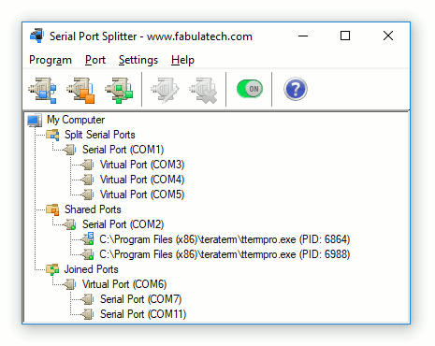
Task: Select the Joined Ports folder
Action: coord(91,269)
